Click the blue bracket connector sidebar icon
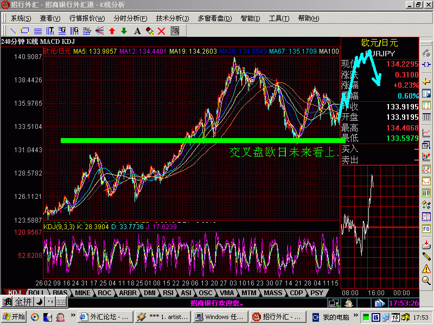Screen dimensions: 434x325 click(426, 64)
